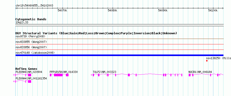
Task: Select the TULP2|NM_003323 gene label
Action: coord(104,72)
